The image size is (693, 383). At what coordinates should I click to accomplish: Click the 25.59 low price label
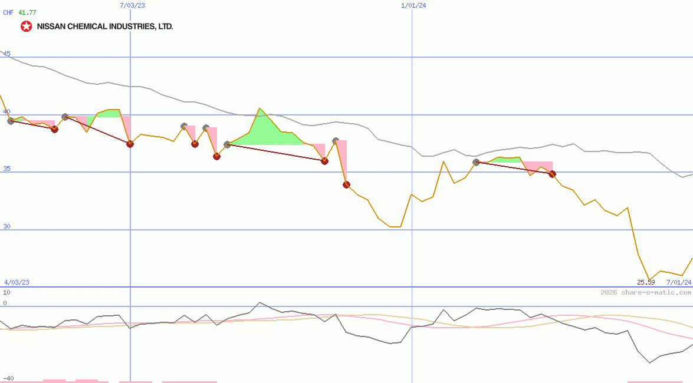click(x=645, y=282)
